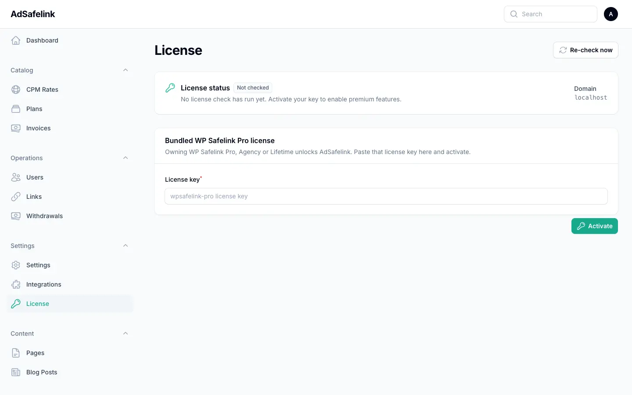Image resolution: width=632 pixels, height=395 pixels.
Task: Click the CPM Rates globe icon
Action: pyautogui.click(x=16, y=90)
